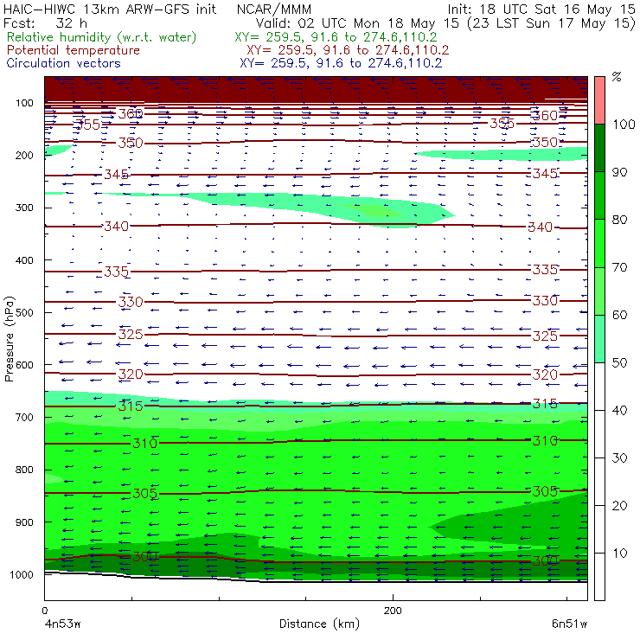The width and height of the screenshot is (640, 640).
Task: Click the '800' pressure tick label
Action: point(24,470)
